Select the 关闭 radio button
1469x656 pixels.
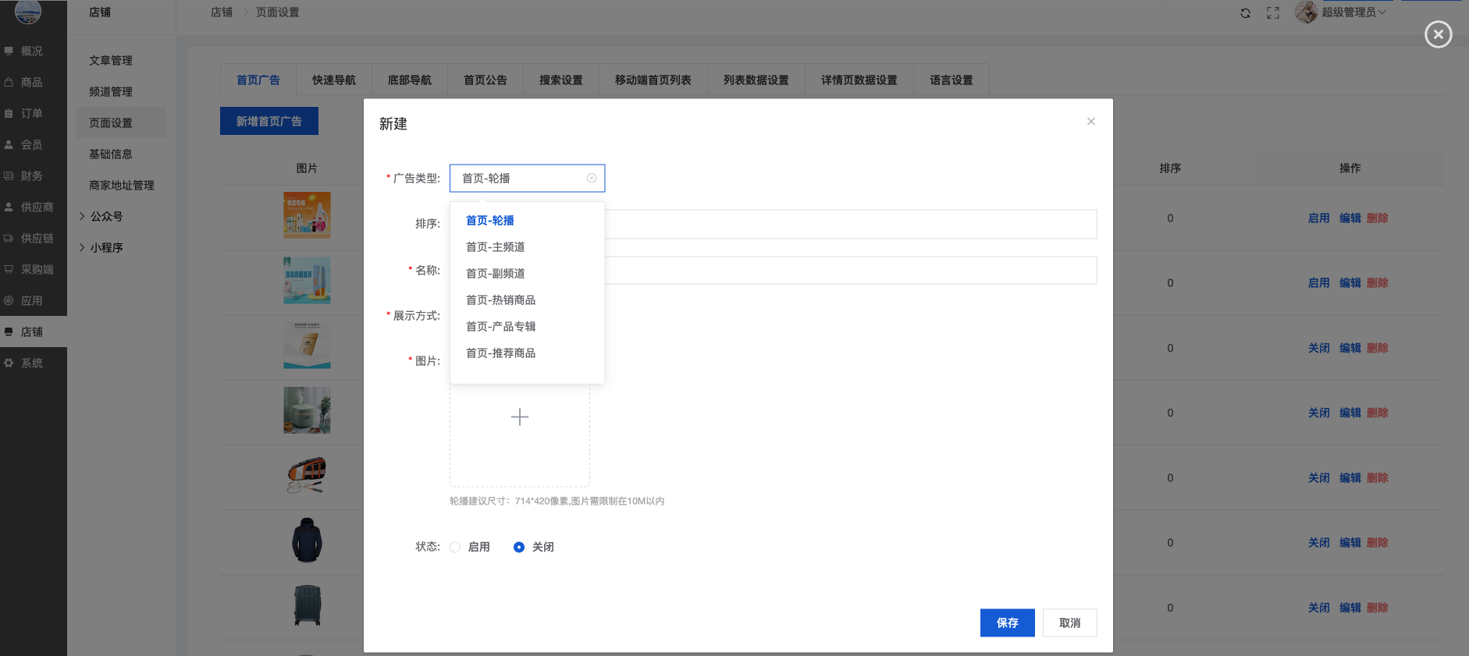(519, 548)
